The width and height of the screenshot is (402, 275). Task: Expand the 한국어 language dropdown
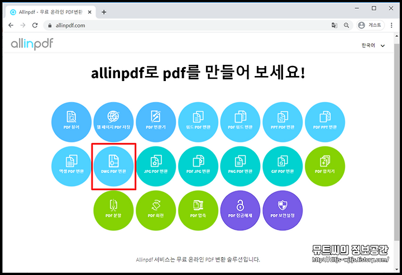373,45
